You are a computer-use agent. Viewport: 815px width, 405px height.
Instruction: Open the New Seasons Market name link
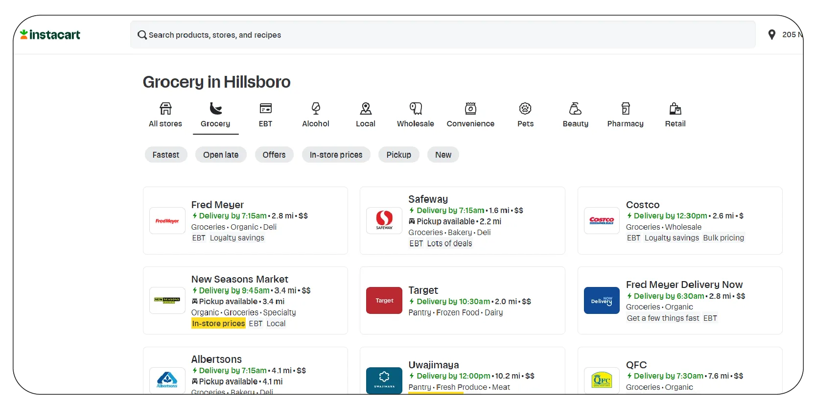240,279
